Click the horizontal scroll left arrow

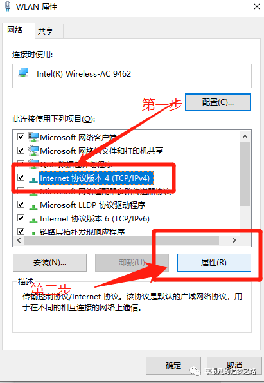[x=19, y=240]
